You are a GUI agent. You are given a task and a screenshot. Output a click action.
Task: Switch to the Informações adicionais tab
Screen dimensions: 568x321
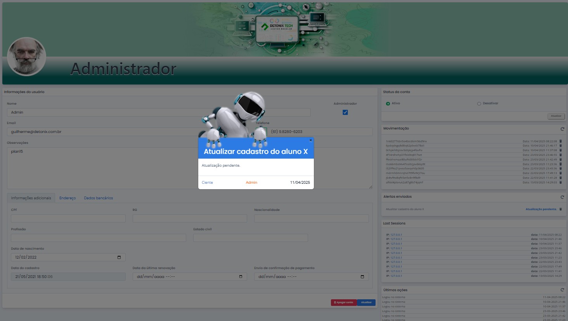click(x=31, y=198)
